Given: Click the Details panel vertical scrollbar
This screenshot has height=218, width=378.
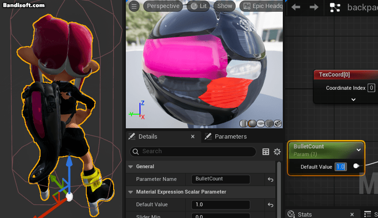Looking at the screenshot, I should tap(279, 190).
